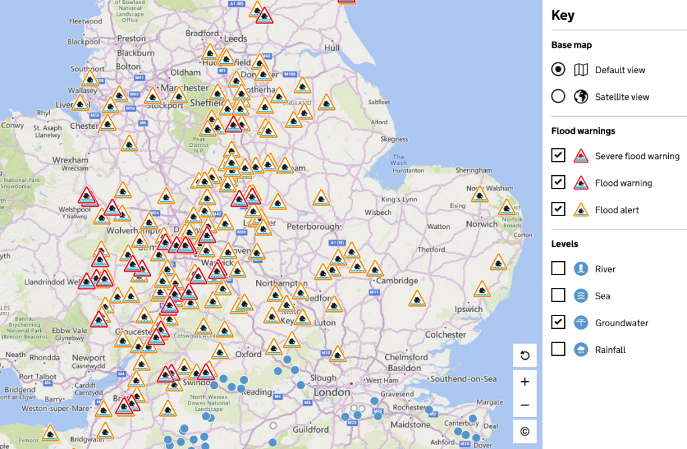This screenshot has height=449, width=687.
Task: Enable the River levels checkbox
Action: 558,268
